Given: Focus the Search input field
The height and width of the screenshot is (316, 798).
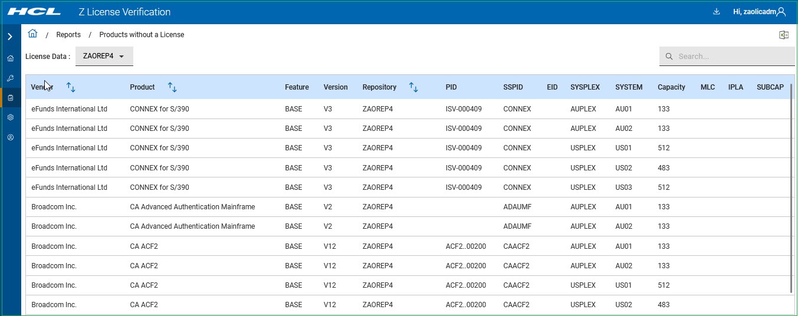Looking at the screenshot, I should [x=728, y=57].
